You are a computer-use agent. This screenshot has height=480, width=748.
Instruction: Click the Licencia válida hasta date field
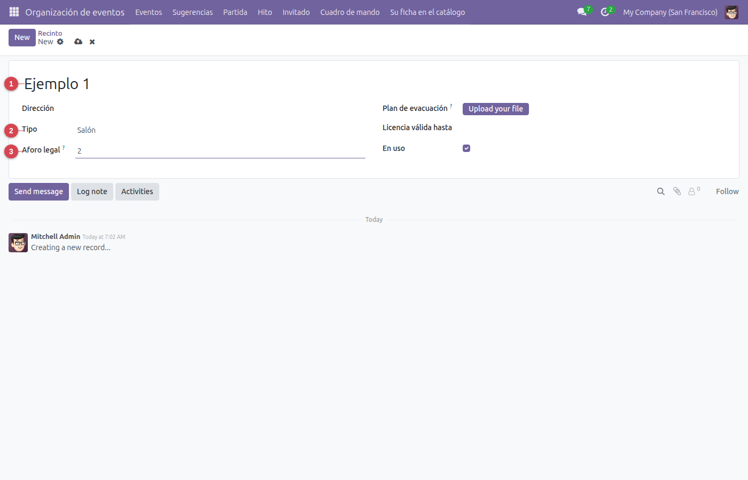pyautogui.click(x=594, y=127)
